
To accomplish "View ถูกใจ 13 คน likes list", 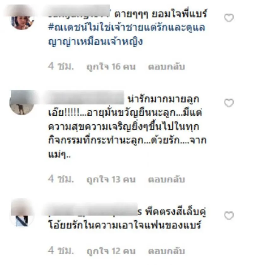I will click(111, 179).
